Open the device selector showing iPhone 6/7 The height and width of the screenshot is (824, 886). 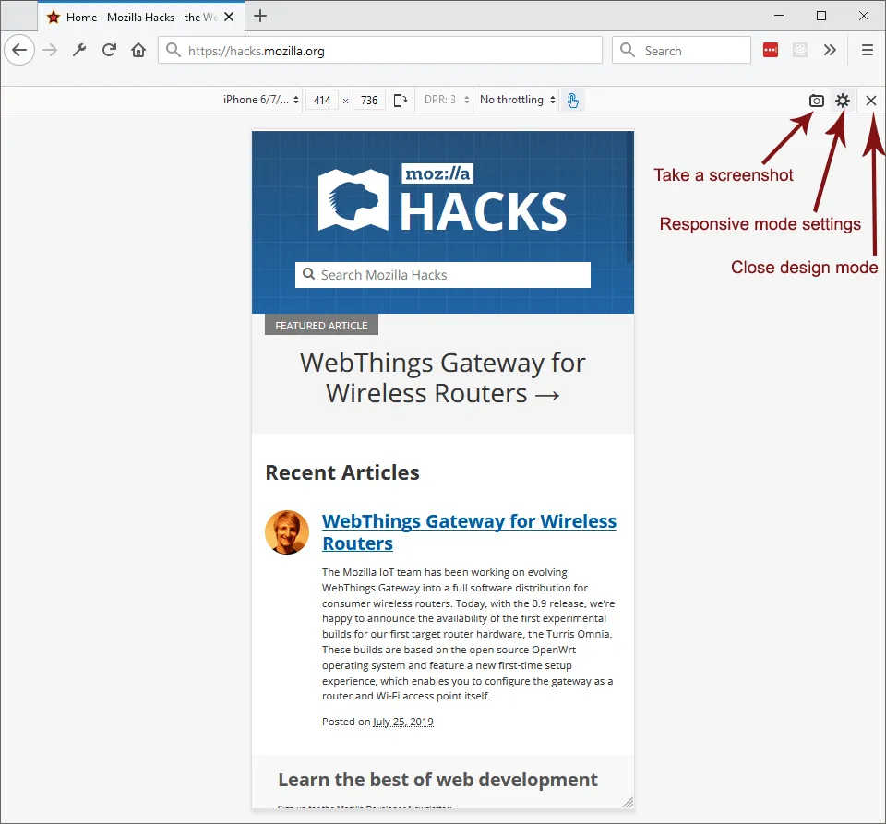258,100
